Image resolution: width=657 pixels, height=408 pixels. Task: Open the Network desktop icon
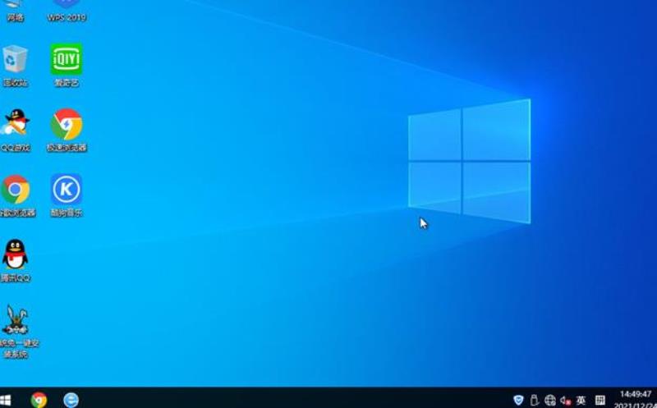[15, 4]
